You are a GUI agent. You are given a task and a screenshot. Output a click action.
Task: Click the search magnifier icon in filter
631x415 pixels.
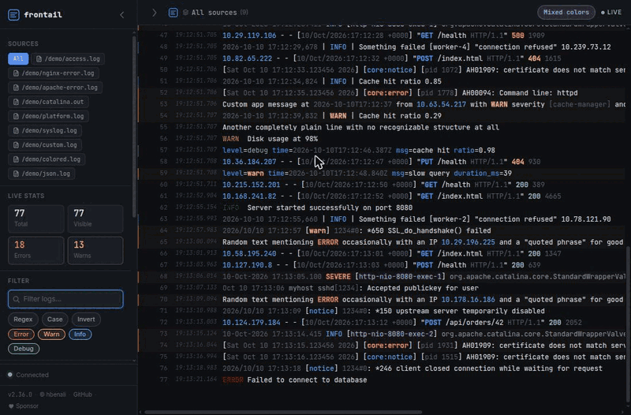(x=16, y=299)
